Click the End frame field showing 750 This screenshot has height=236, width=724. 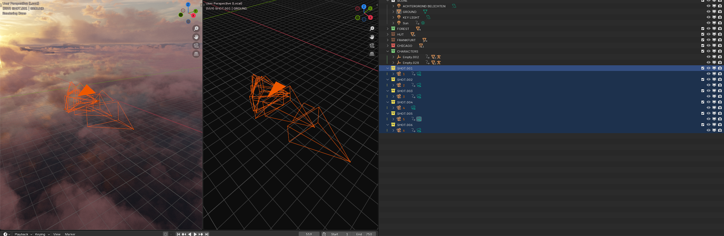click(x=364, y=234)
